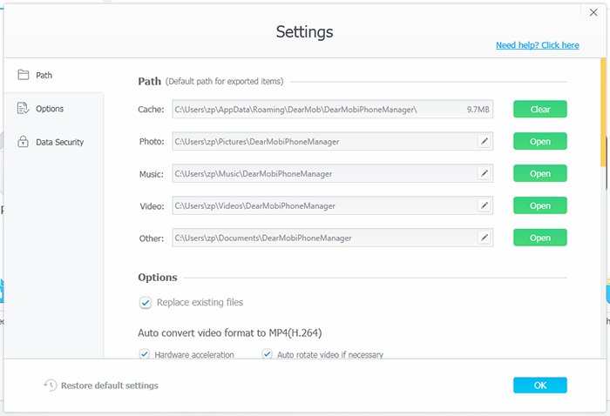Viewport: 610px width, 416px height.
Task: Click the Options section heading
Action: (x=158, y=278)
